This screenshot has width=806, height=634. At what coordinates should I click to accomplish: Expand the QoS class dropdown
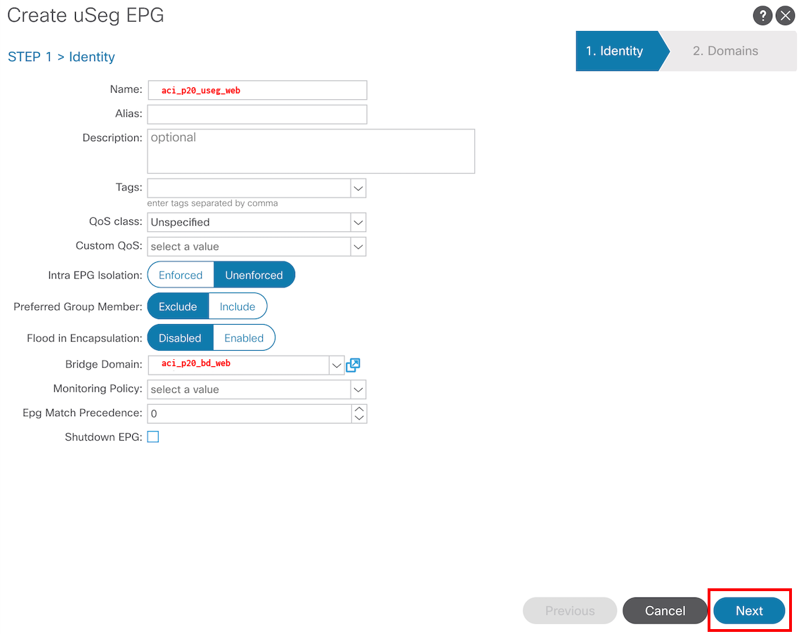point(358,222)
